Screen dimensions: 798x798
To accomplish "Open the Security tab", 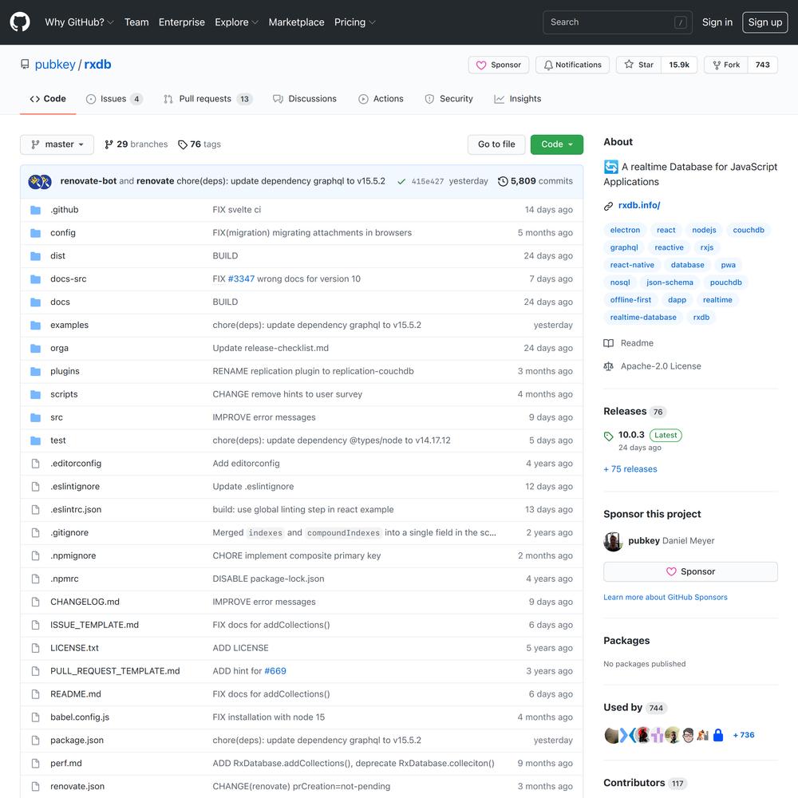I will pyautogui.click(x=448, y=99).
